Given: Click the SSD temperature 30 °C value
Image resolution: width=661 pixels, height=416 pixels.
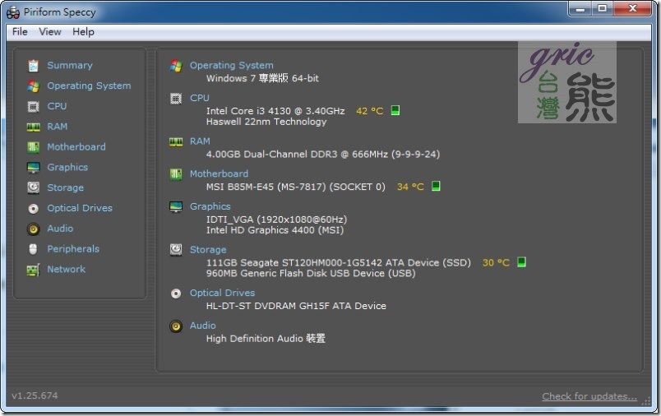Looking at the screenshot, I should click(x=496, y=262).
